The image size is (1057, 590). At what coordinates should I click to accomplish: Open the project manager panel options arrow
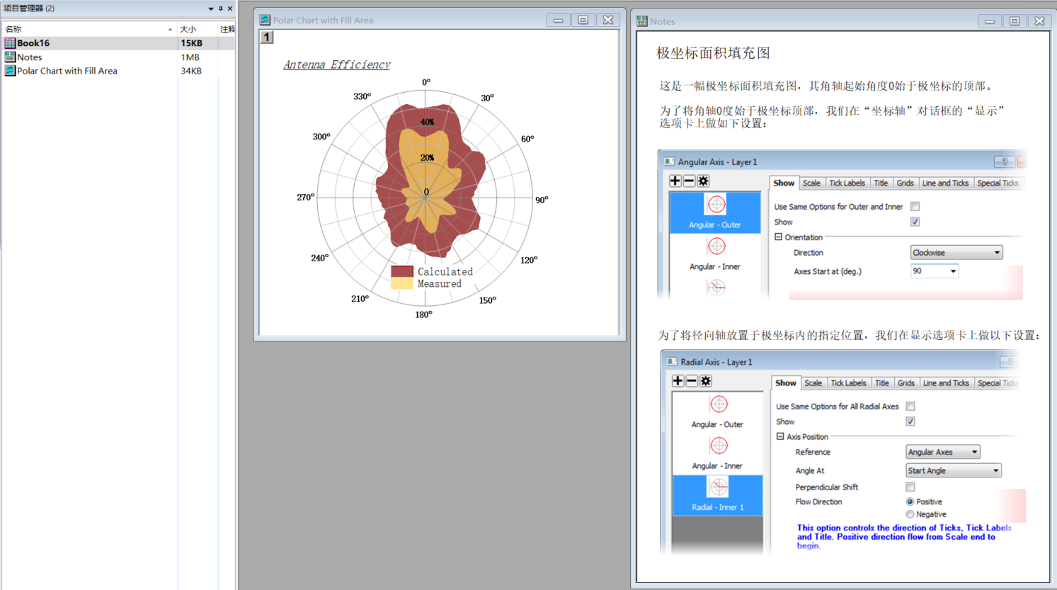click(210, 8)
